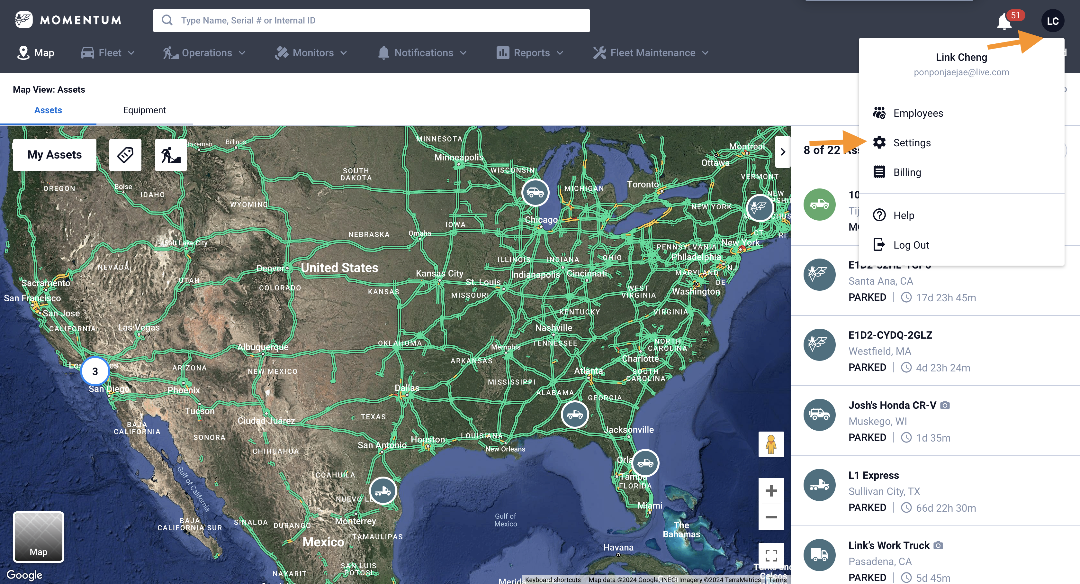Click the L1 Express truck icon
Viewport: 1080px width, 584px height.
click(819, 485)
